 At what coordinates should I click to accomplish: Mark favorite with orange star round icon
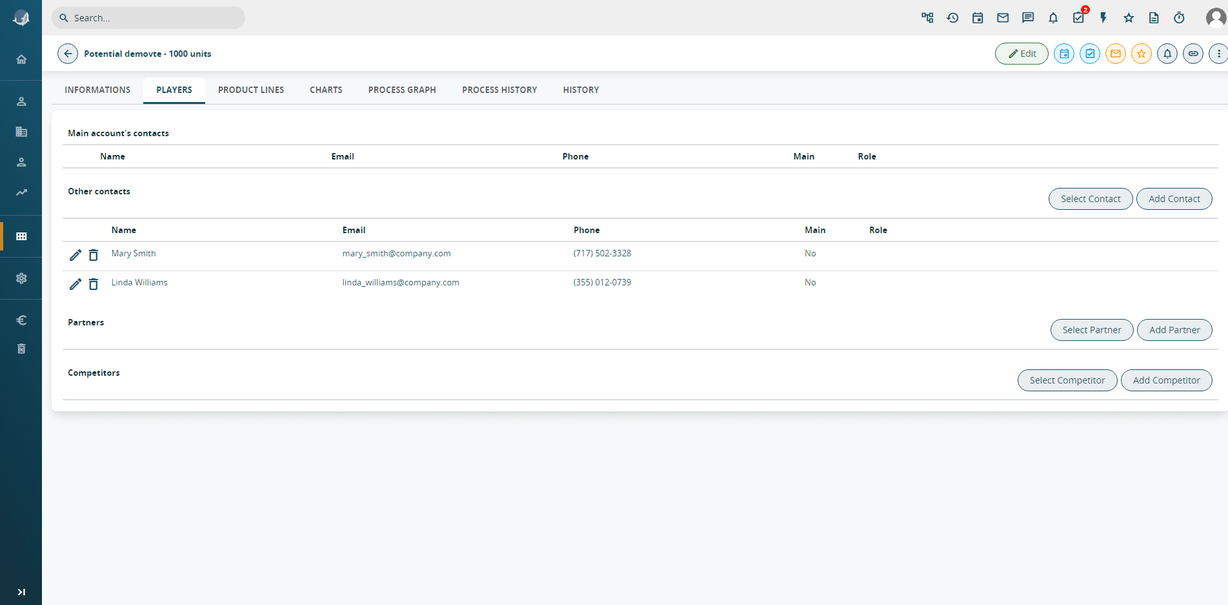1142,54
